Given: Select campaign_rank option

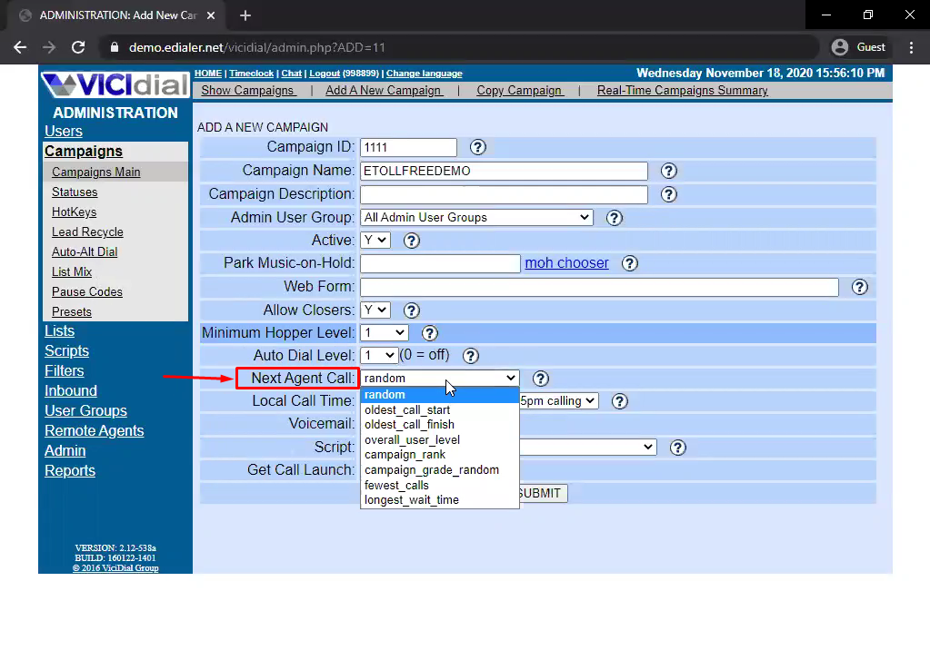Looking at the screenshot, I should (x=439, y=455).
